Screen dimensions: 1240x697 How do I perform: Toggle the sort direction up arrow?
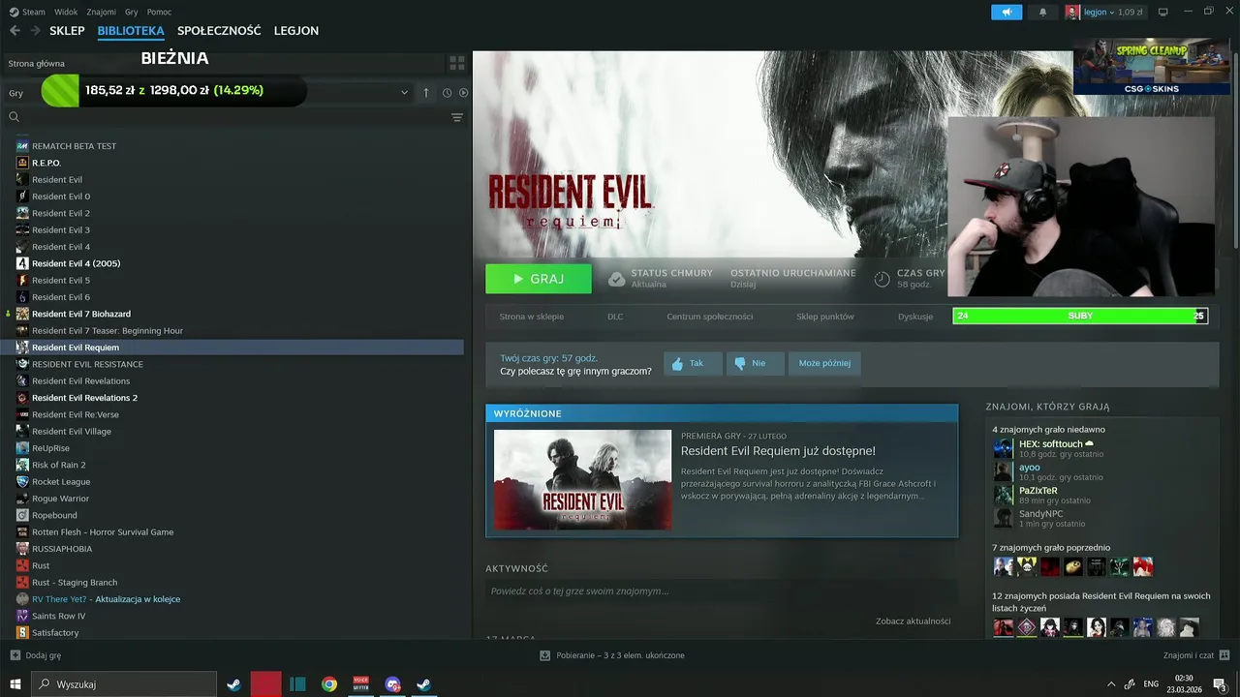(x=426, y=93)
